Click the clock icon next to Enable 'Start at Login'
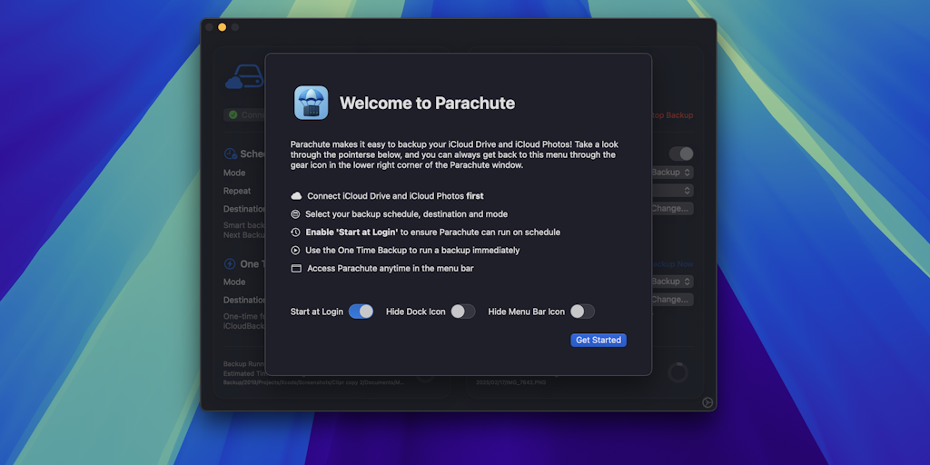Screen dimensions: 930x465 pyautogui.click(x=296, y=232)
